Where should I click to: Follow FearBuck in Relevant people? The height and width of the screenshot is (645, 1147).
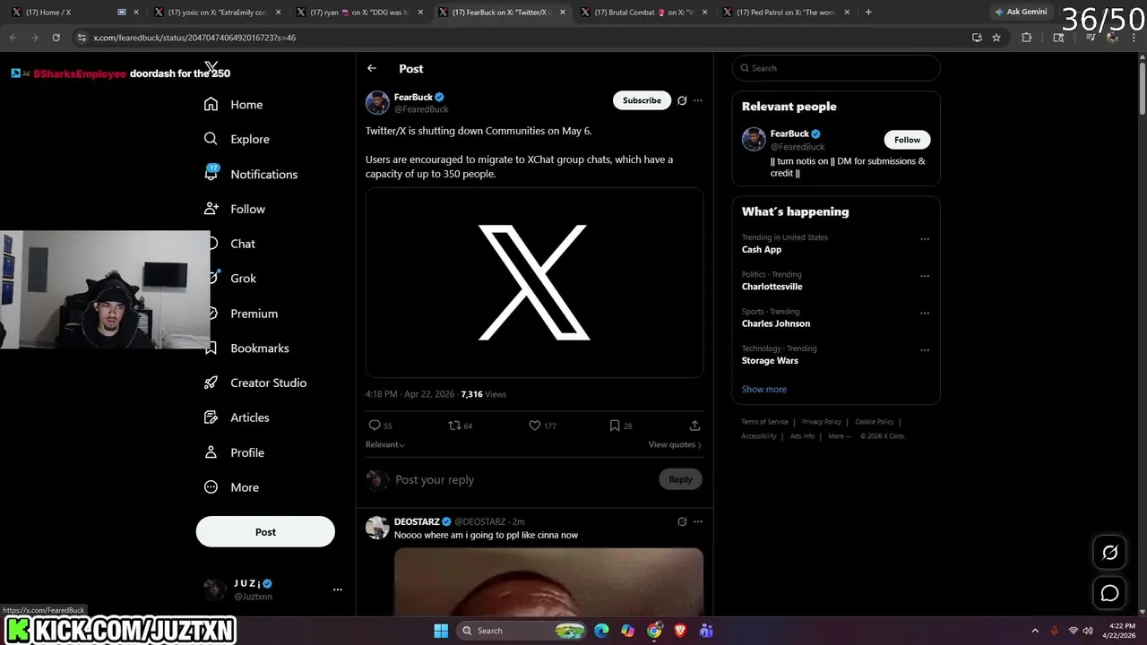coord(907,140)
